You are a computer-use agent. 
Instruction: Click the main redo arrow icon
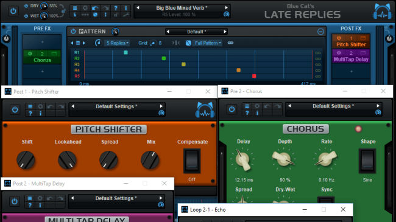click(105, 8)
